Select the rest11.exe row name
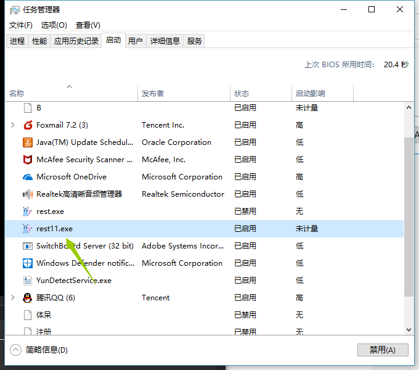Viewport: 419px width, 370px height. (x=54, y=229)
